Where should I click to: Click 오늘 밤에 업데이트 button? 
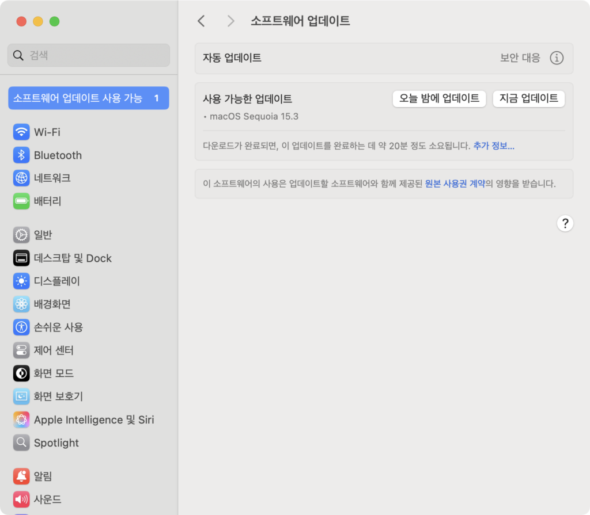(x=439, y=98)
